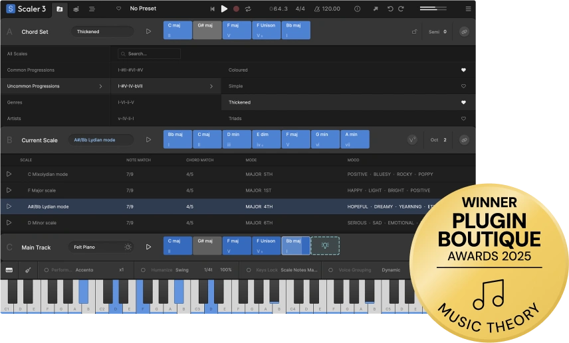Click the lock icon in Chord Set row
Image resolution: width=569 pixels, height=343 pixels.
[415, 31]
